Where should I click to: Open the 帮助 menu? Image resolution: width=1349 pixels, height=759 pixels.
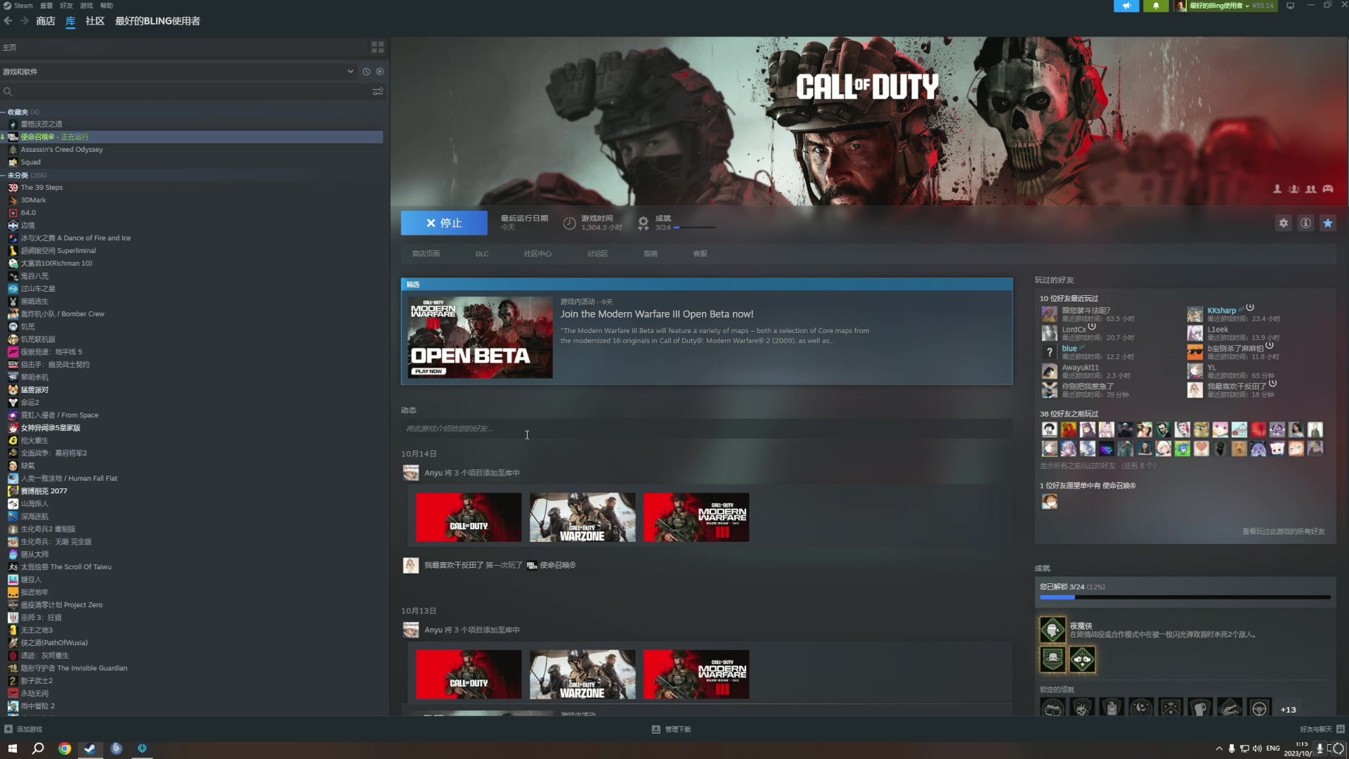click(107, 6)
